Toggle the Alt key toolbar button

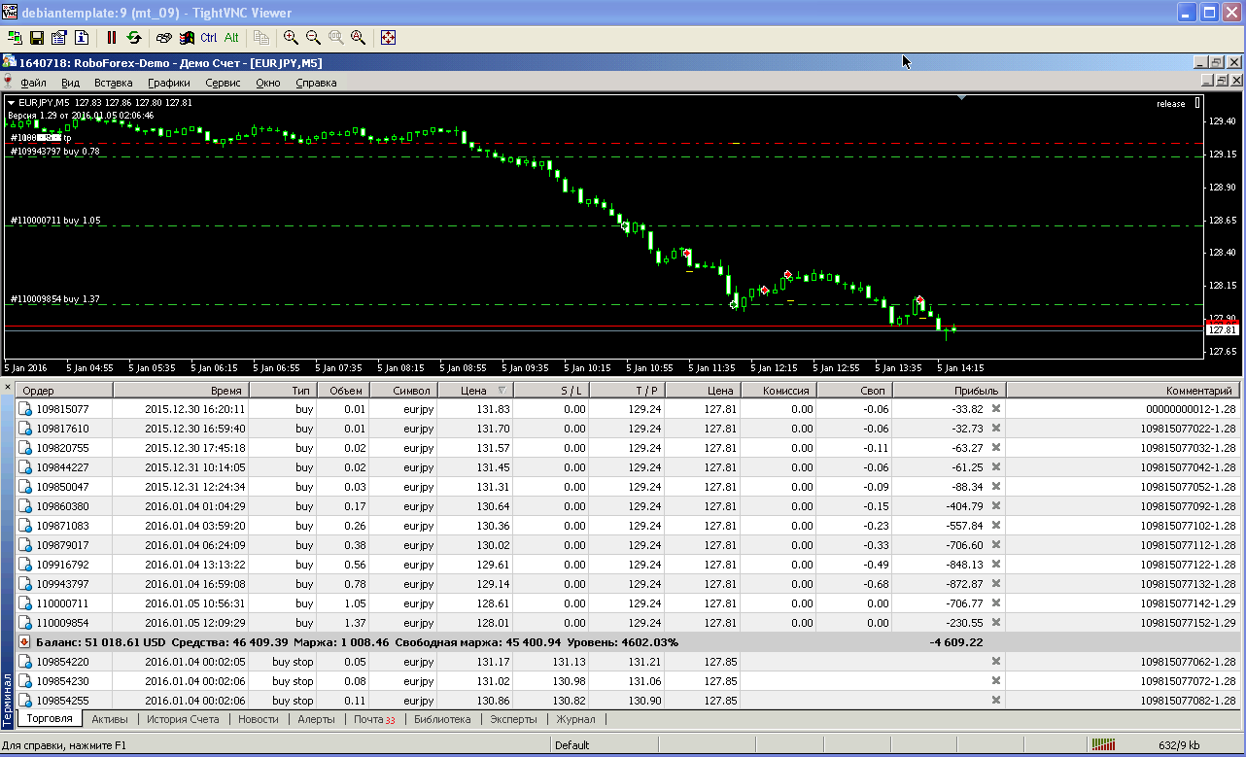[x=231, y=37]
